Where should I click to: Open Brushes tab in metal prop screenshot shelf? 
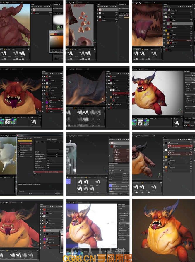(81, 178)
